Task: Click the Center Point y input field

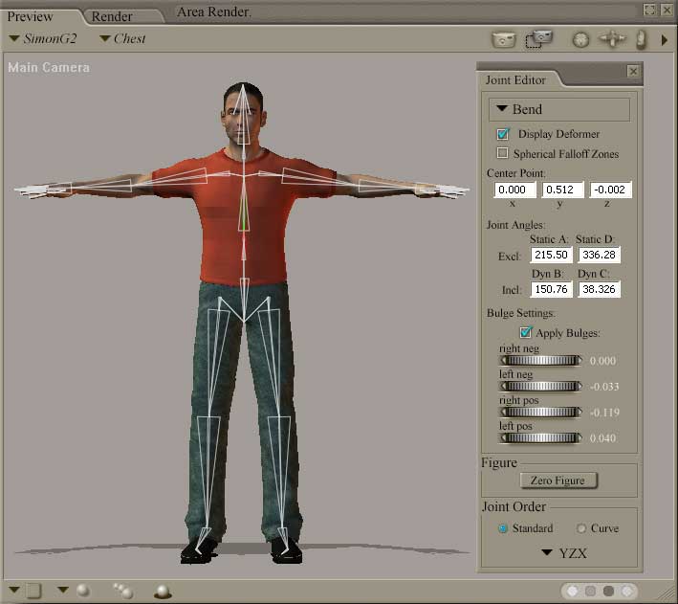Action: click(x=562, y=190)
